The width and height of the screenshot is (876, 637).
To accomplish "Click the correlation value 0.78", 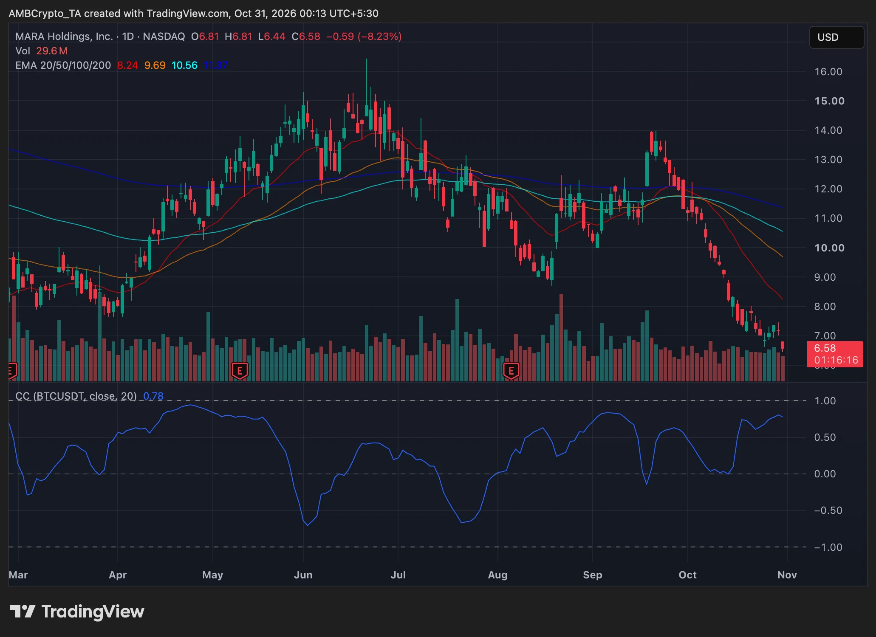I will point(153,396).
